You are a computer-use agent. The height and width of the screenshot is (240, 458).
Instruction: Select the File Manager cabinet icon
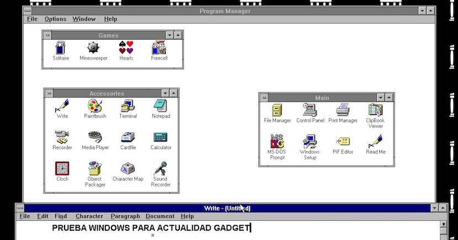[277, 111]
